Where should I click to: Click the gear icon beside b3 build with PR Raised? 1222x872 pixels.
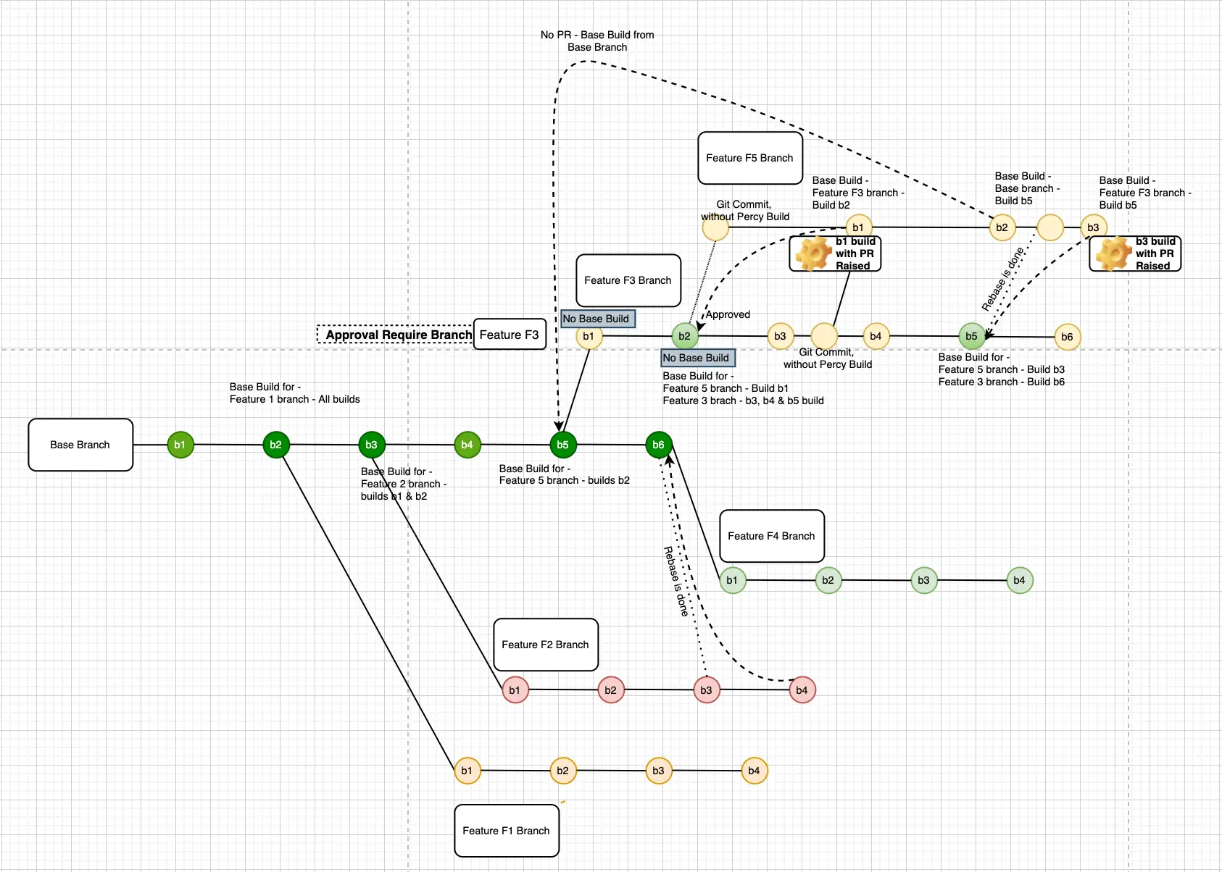click(x=1113, y=253)
